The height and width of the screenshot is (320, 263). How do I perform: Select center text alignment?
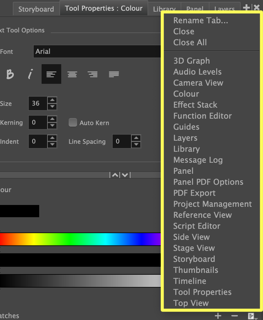(x=72, y=74)
